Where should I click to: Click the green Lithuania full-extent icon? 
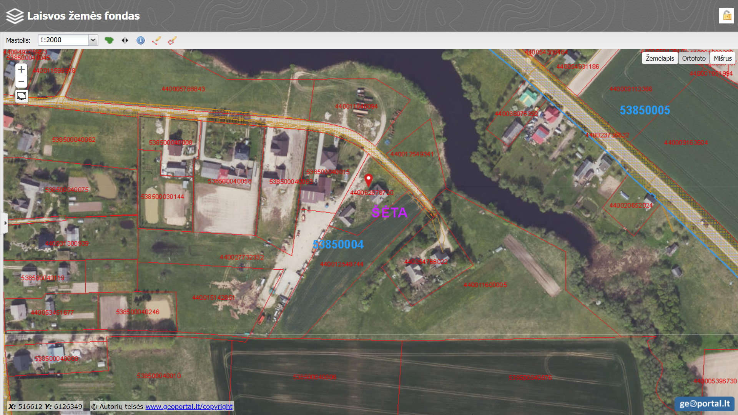(x=109, y=40)
